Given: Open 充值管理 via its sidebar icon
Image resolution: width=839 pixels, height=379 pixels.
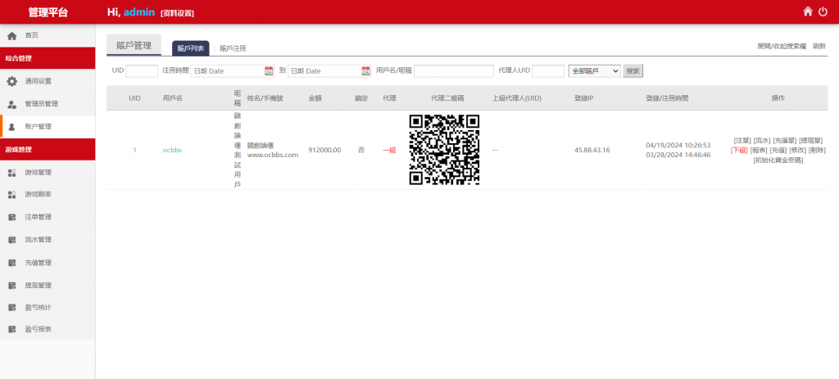Looking at the screenshot, I should (11, 263).
